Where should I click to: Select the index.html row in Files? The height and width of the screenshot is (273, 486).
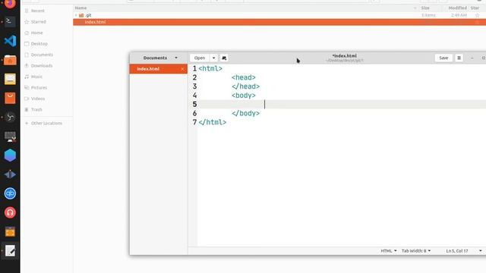(279, 22)
